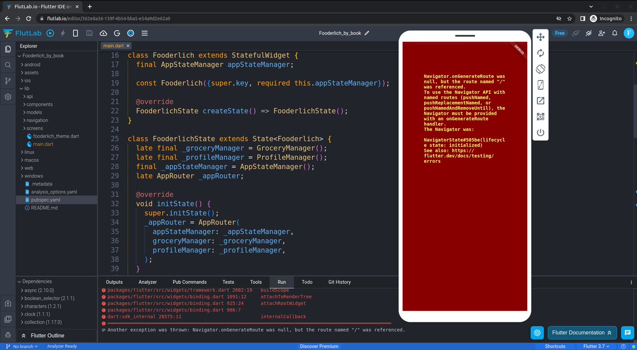This screenshot has width=637, height=350.
Task: Click the Run project play icon
Action: coord(50,33)
